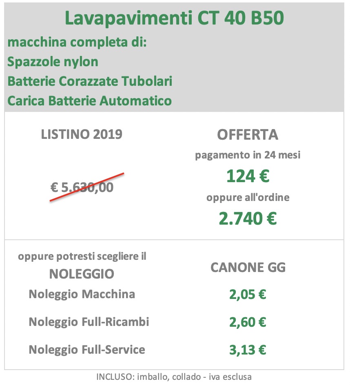The image size is (350, 388).
Task: Click the NOLEGGIO heading
Action: click(x=82, y=274)
